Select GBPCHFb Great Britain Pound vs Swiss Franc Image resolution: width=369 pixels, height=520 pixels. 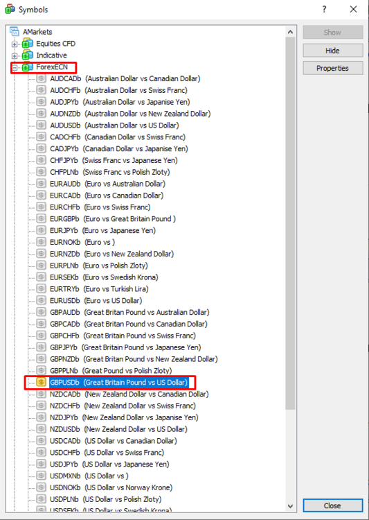tap(123, 336)
